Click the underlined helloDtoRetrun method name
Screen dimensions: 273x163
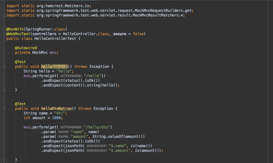56,109
